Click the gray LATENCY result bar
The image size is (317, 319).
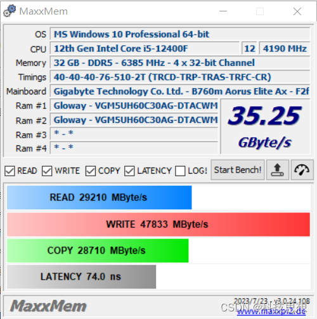pos(81,277)
